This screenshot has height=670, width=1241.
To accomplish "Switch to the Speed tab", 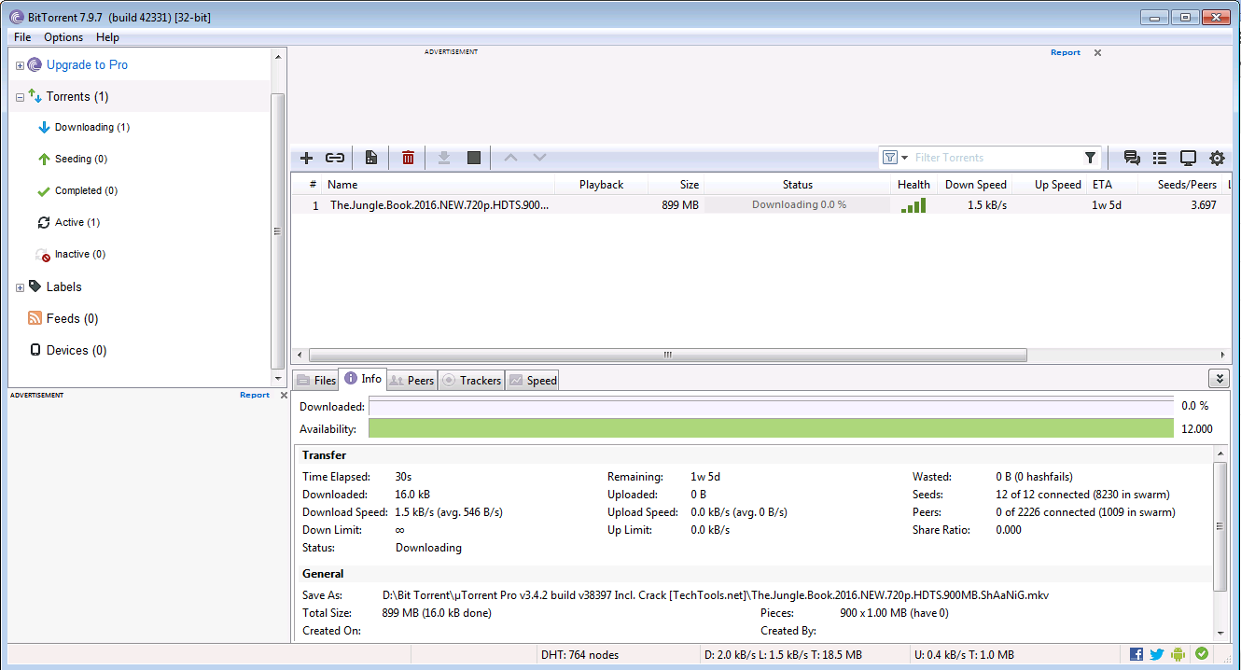I will tap(532, 380).
